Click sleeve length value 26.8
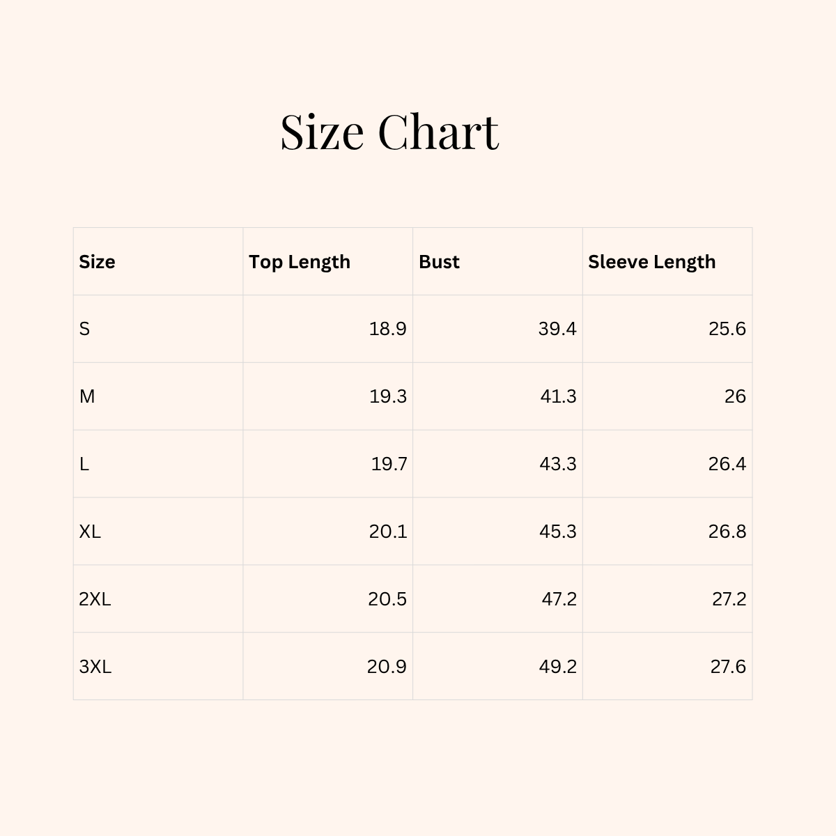This screenshot has height=836, width=836. pos(727,532)
